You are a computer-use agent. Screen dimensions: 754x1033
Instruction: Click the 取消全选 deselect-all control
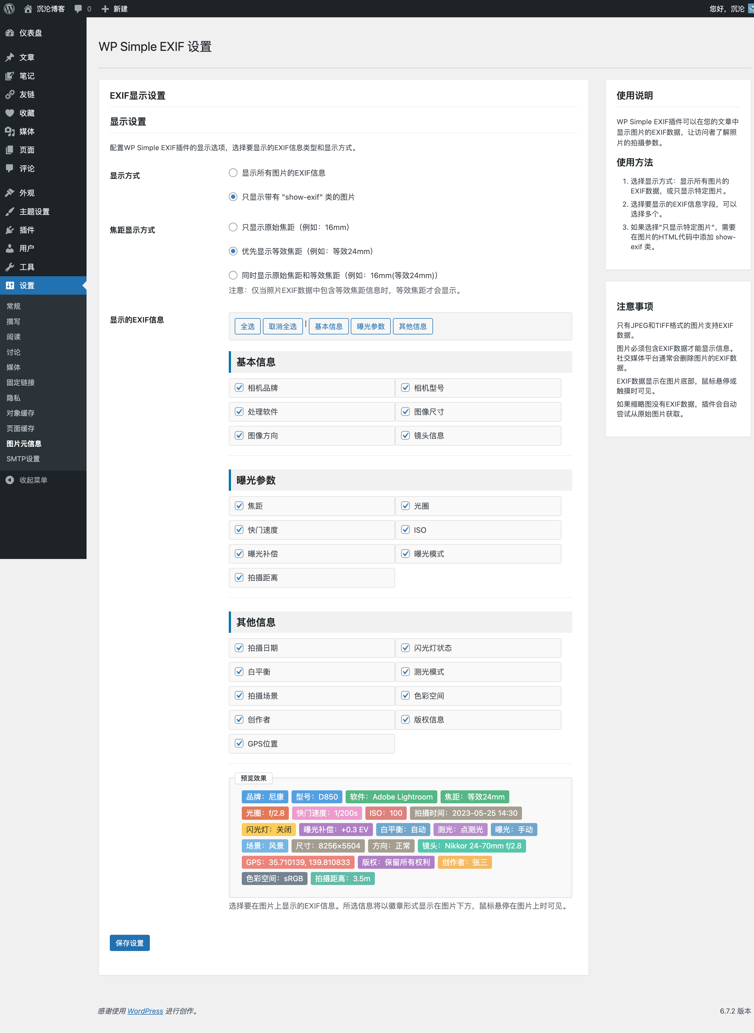pyautogui.click(x=283, y=326)
